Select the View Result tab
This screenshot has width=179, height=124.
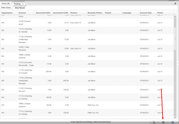tap(20, 8)
